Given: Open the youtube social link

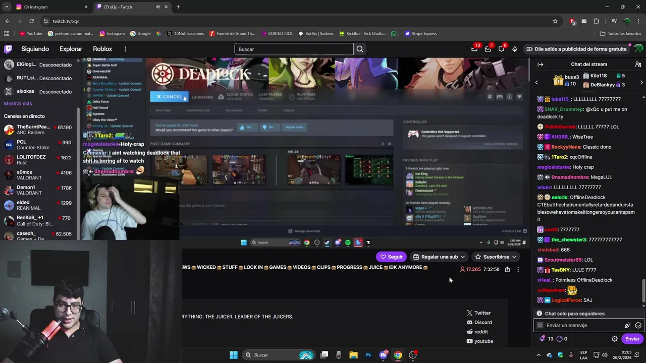Looking at the screenshot, I should [479, 341].
